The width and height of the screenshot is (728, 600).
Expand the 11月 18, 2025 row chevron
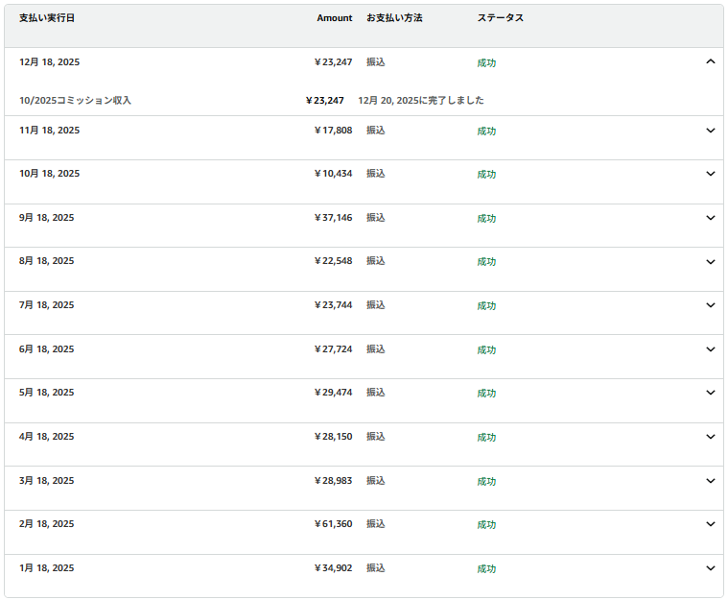pyautogui.click(x=710, y=131)
